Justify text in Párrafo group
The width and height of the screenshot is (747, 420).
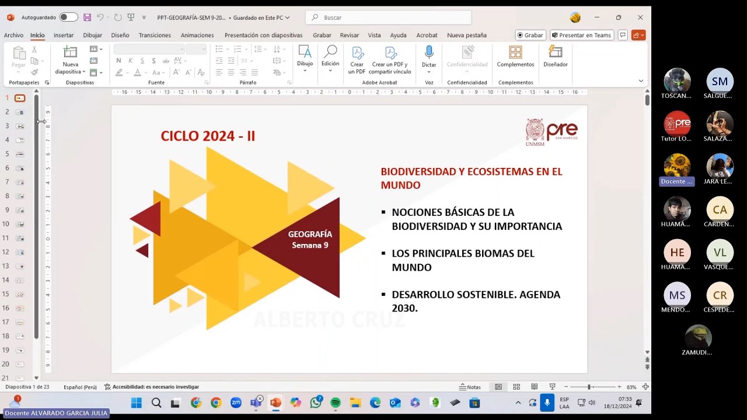coord(254,72)
